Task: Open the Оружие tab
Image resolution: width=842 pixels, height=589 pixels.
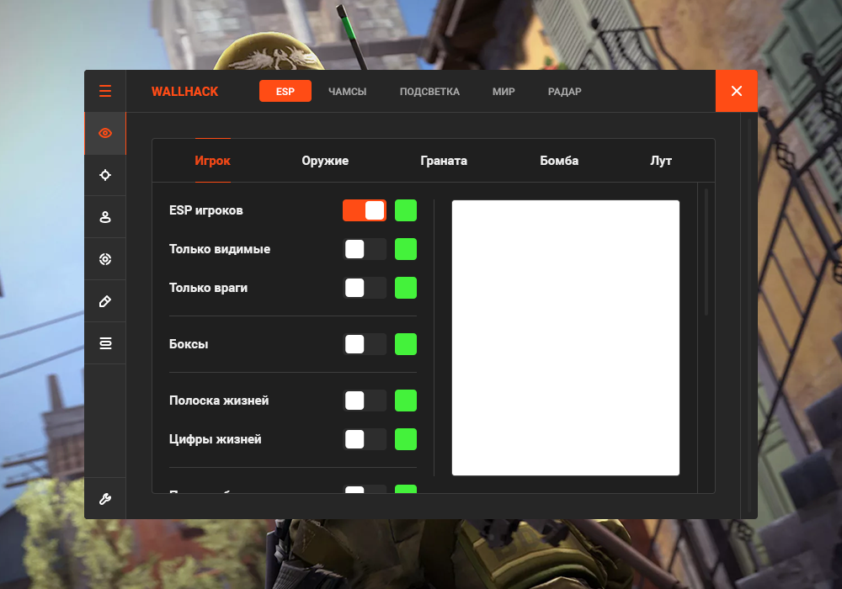Action: pyautogui.click(x=325, y=161)
